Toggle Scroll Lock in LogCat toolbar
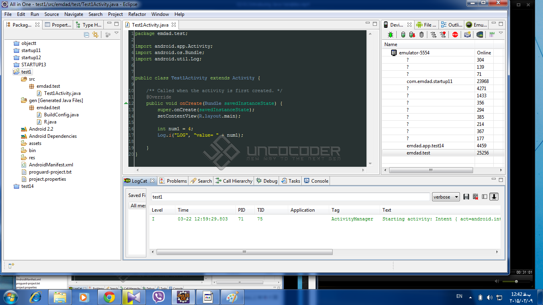Viewport: 543px width, 305px height. click(x=494, y=197)
